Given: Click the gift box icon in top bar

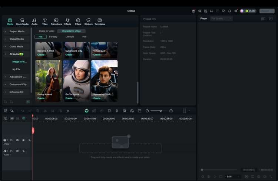Looking at the screenshot, I should 193,11.
